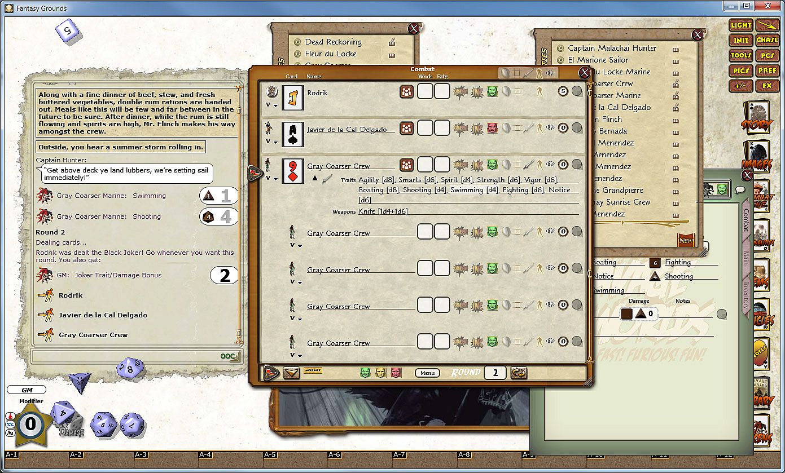Click the New button in the personalities list
Screen dimensions: 785x473
point(686,240)
